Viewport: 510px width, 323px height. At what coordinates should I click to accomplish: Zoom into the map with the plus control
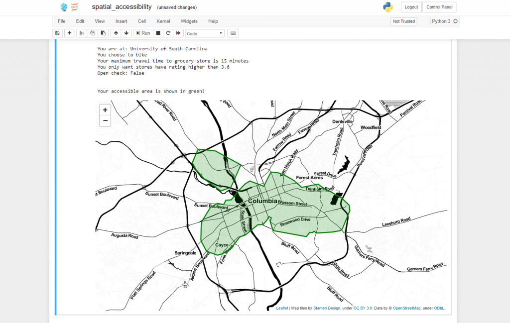click(105, 110)
